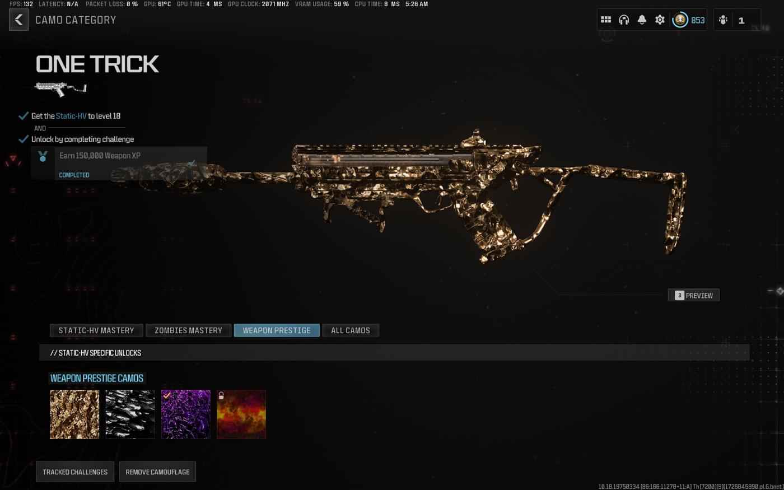Image resolution: width=784 pixels, height=490 pixels.
Task: Open the Zombies Mastery tab
Action: (188, 330)
